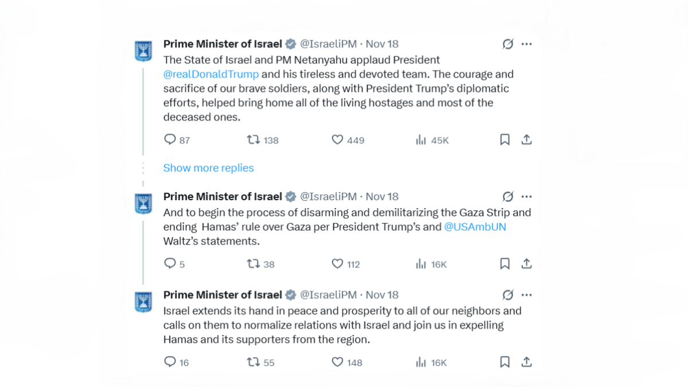Open more options menu on first tweet
Screen dimensions: 688x387
coord(526,44)
